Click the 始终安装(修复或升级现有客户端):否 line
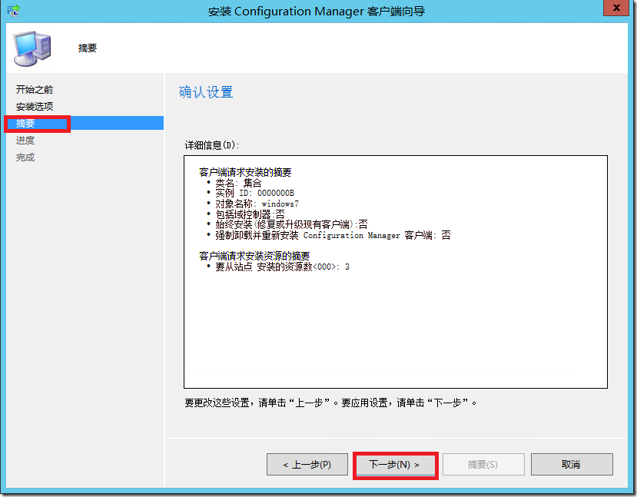This screenshot has width=637, height=497. [x=292, y=224]
